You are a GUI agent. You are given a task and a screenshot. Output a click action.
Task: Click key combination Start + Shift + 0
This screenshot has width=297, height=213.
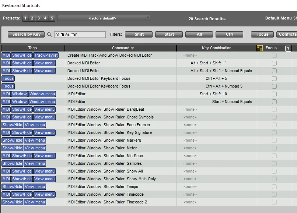tap(213, 94)
